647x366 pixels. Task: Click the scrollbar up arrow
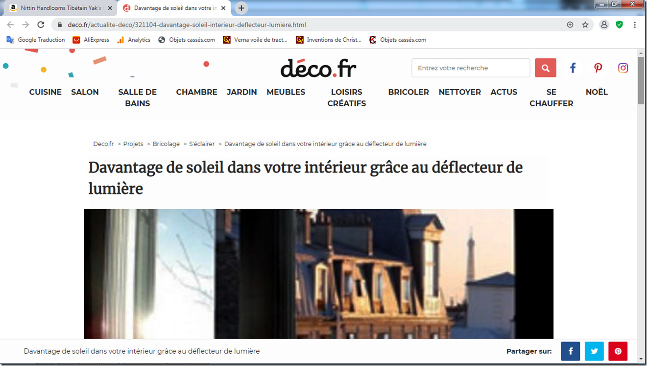(641, 52)
